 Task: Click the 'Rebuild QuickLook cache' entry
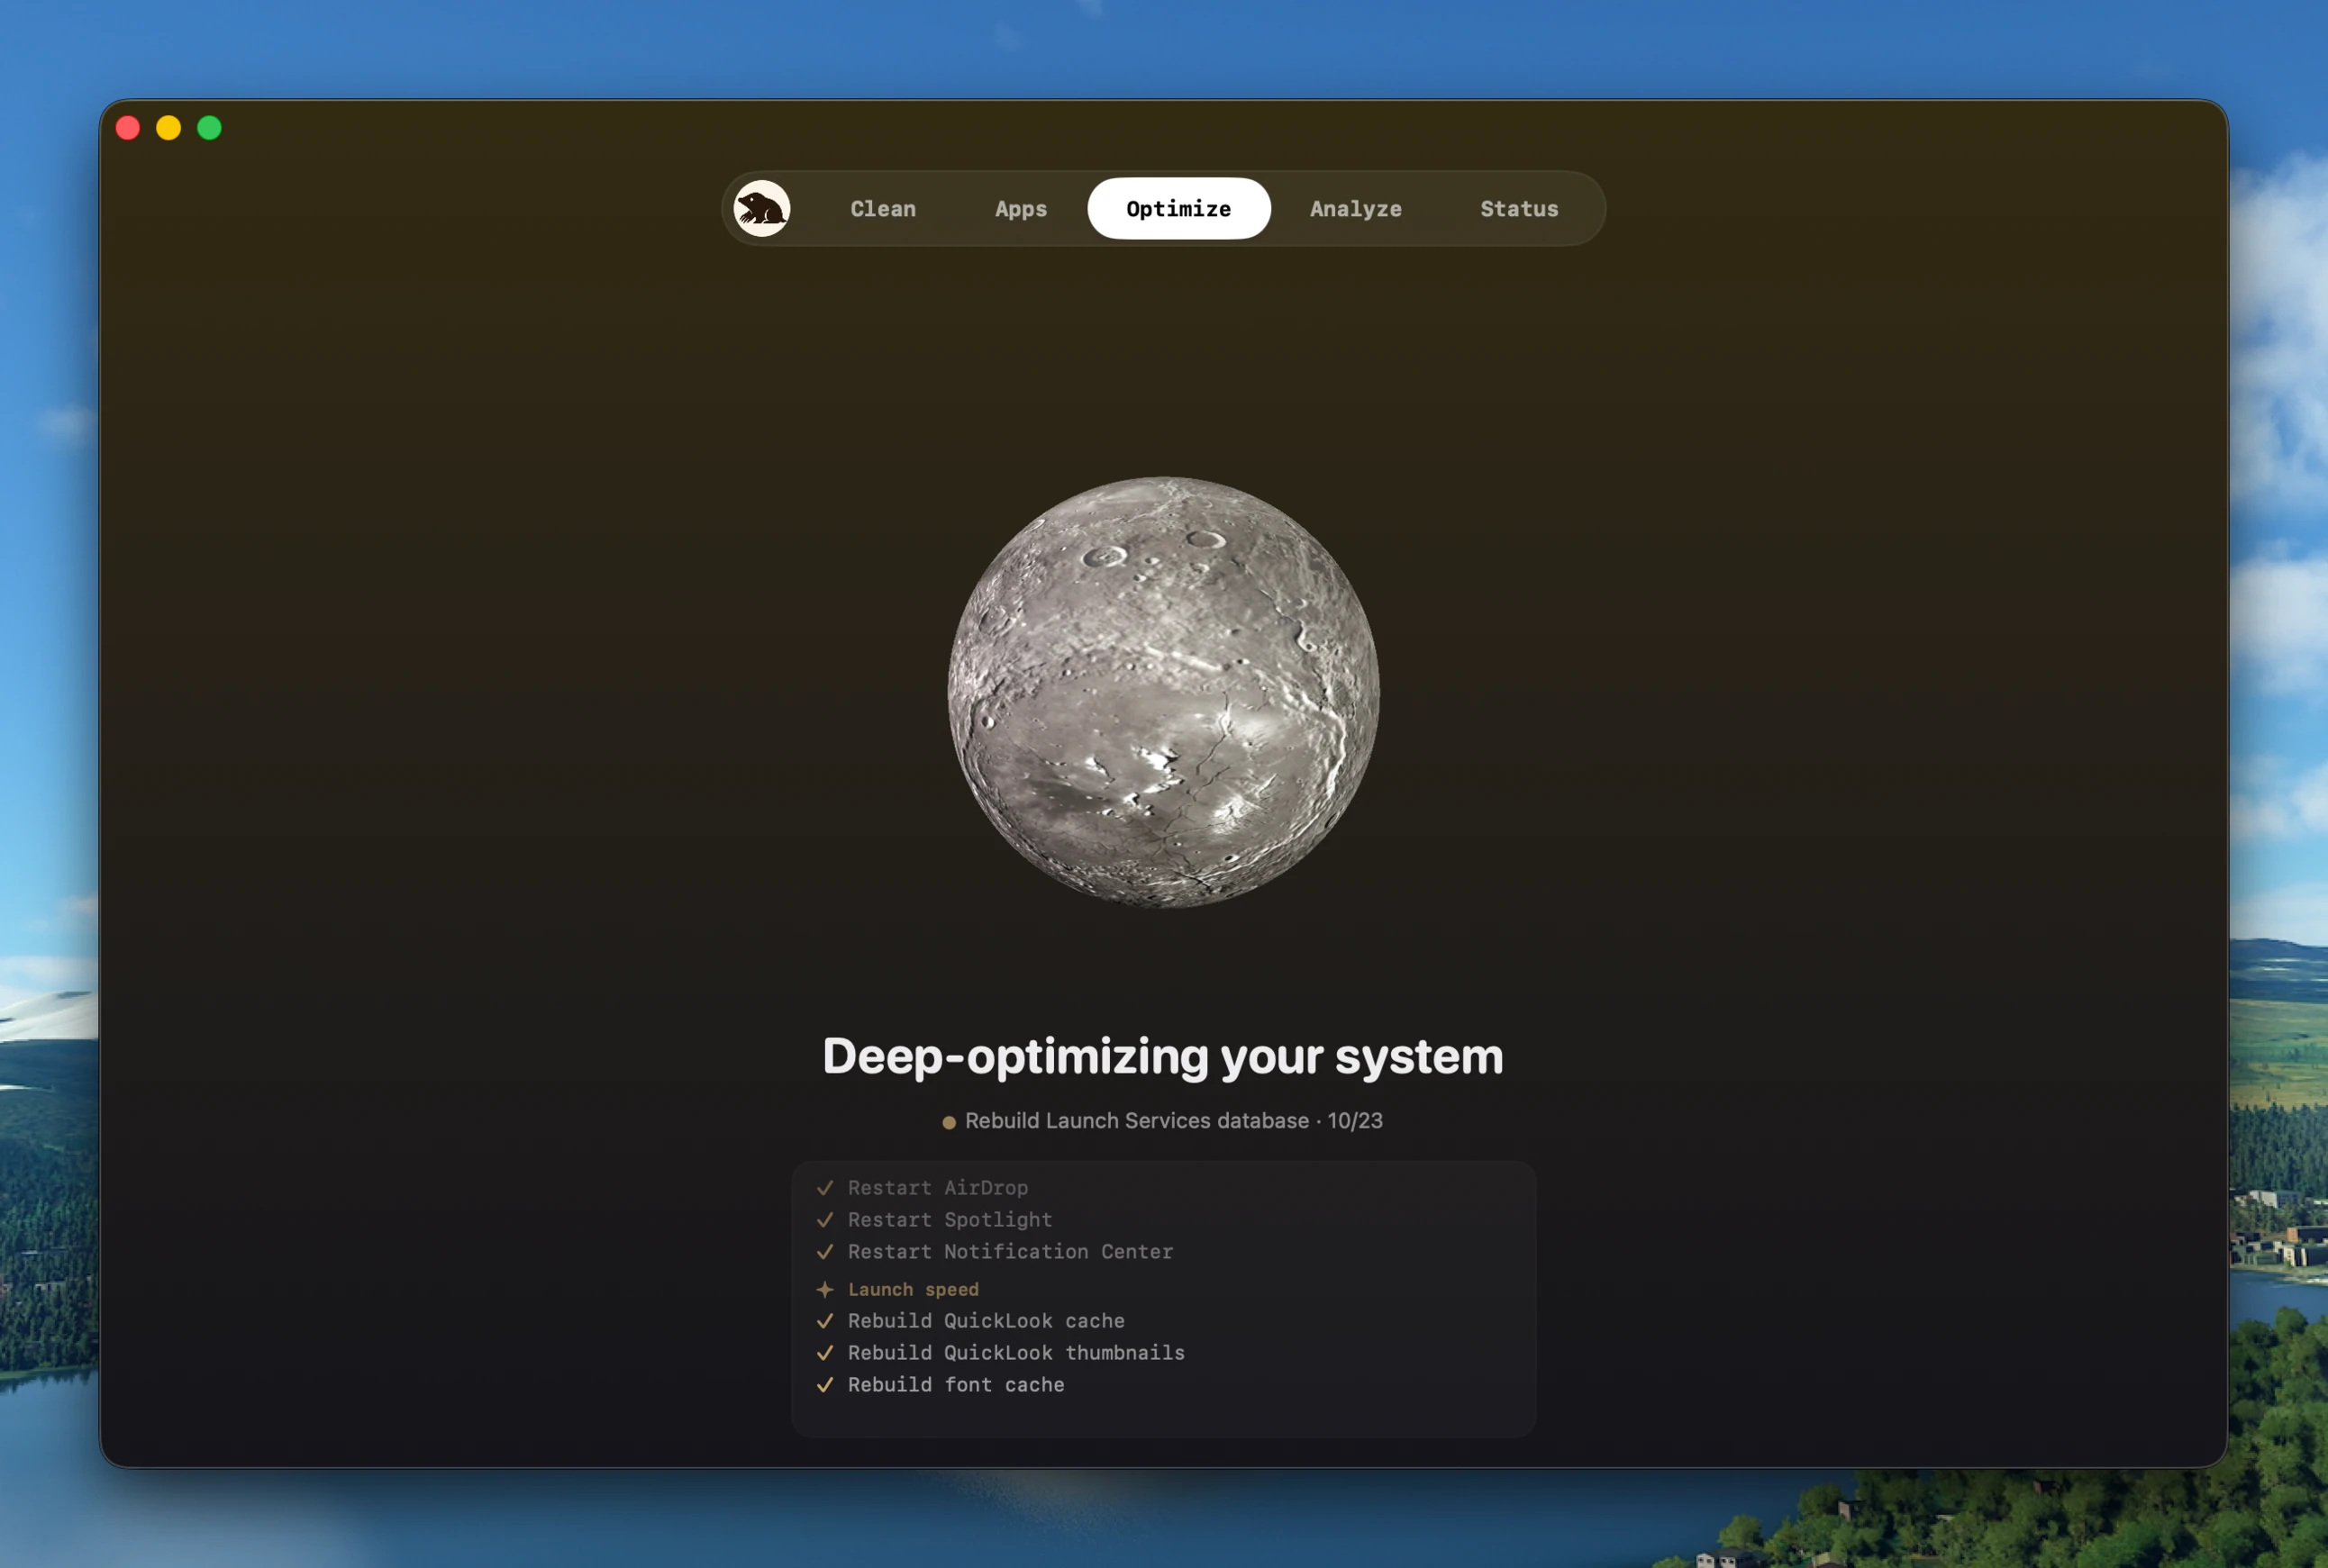pos(986,1321)
